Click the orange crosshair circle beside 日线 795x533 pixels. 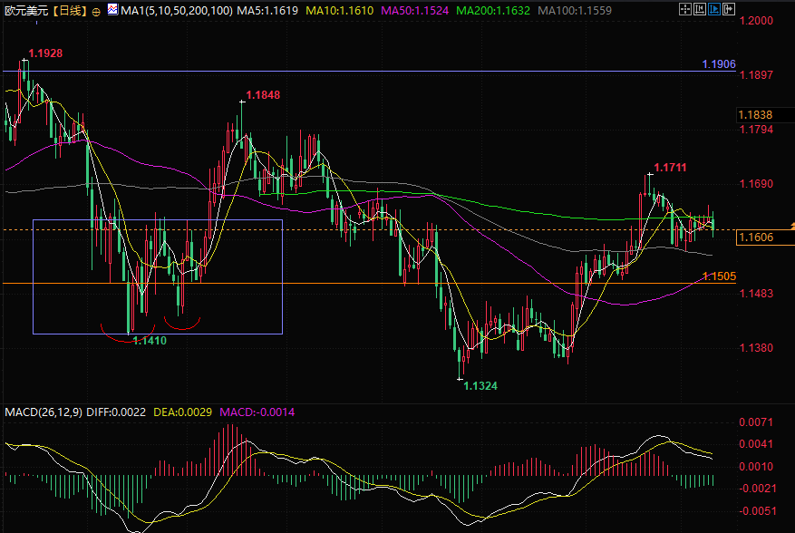tap(96, 12)
